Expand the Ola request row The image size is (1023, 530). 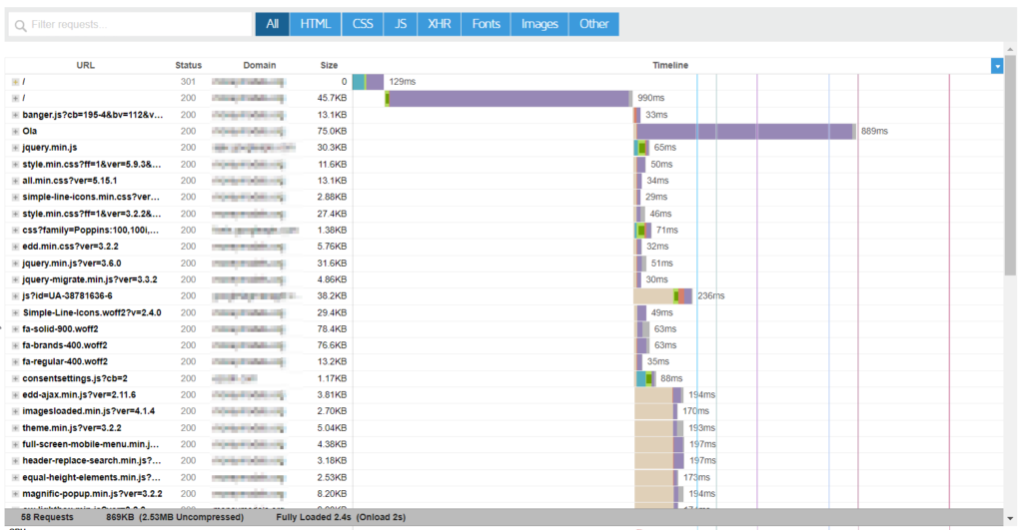[15, 131]
